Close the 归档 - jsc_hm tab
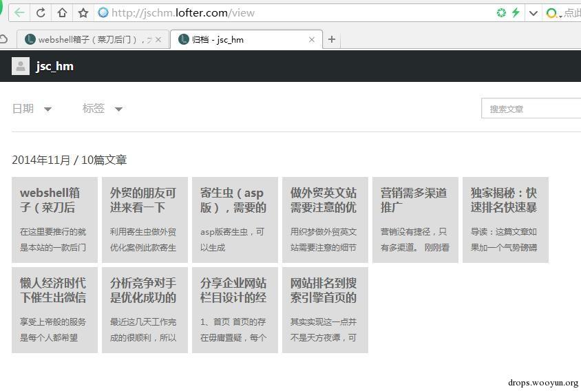The width and height of the screenshot is (581, 391). point(311,39)
